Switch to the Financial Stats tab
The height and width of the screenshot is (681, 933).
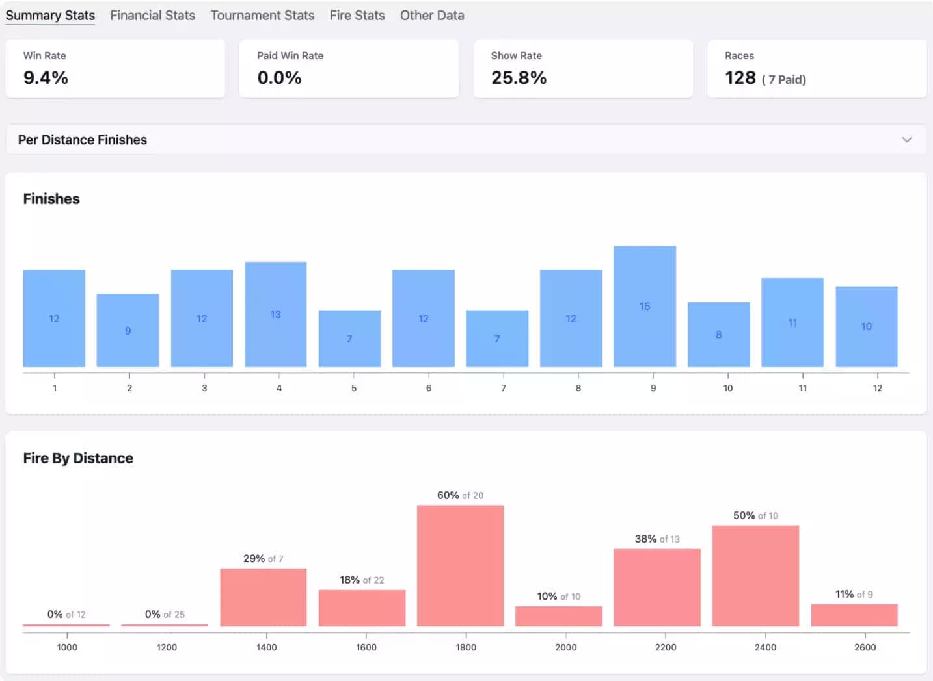[x=152, y=16]
